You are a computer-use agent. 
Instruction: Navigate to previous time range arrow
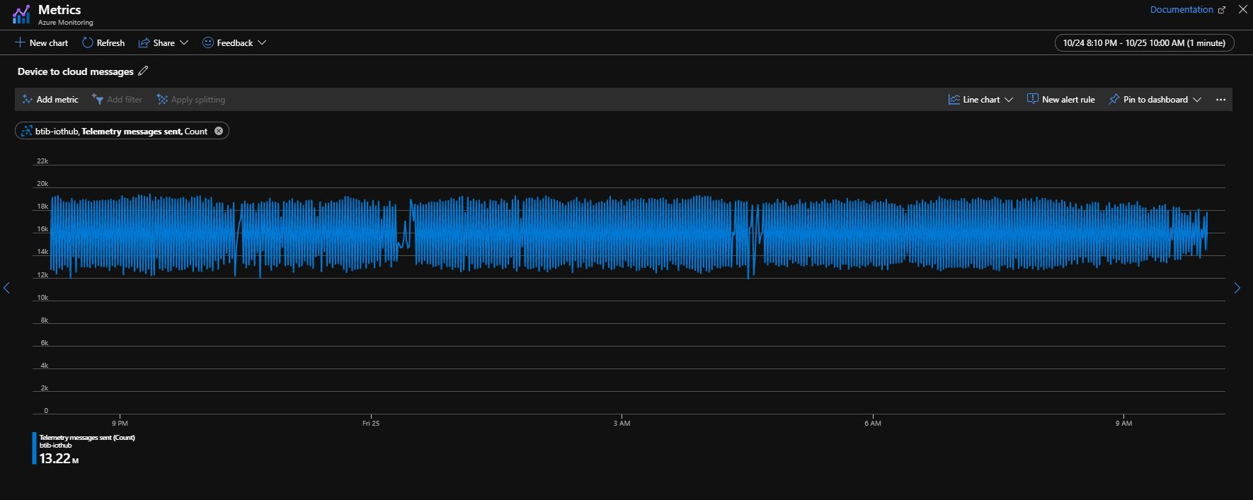coord(7,288)
